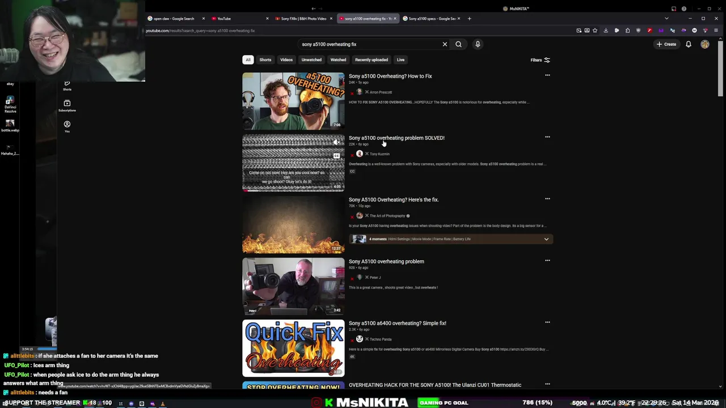Open options menu for 'How to Fix' video

click(x=547, y=75)
